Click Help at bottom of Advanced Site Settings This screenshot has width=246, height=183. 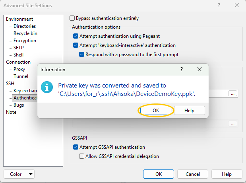227,174
